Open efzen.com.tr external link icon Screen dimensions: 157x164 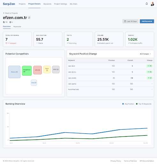(29, 18)
